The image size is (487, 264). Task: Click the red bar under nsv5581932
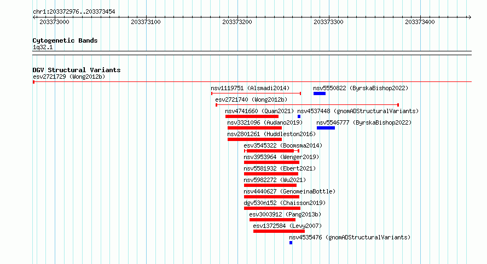pyautogui.click(x=271, y=174)
